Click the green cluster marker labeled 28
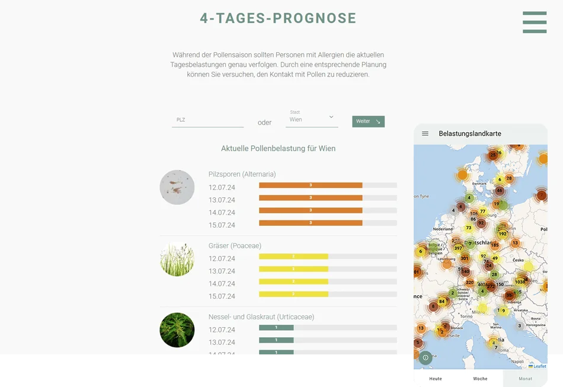 (x=494, y=274)
